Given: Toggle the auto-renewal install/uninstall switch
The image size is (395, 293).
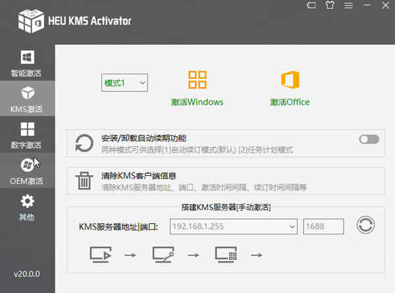Looking at the screenshot, I should point(369,140).
